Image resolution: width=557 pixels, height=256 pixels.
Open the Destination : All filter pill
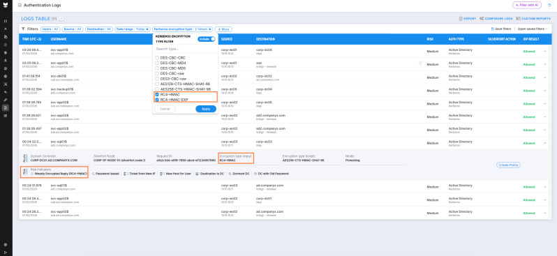99,29
